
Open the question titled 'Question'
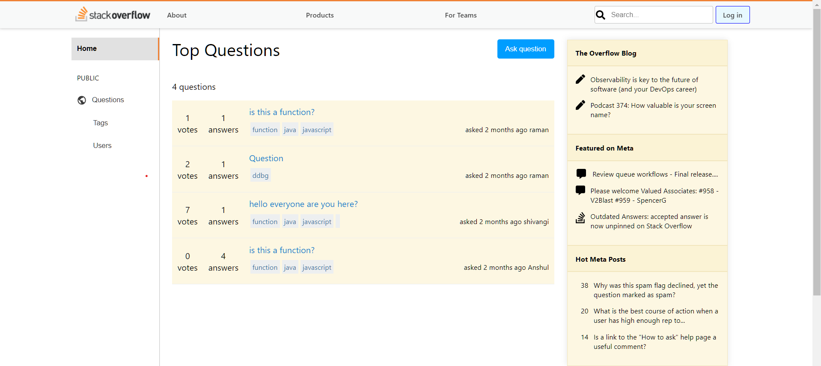(266, 158)
